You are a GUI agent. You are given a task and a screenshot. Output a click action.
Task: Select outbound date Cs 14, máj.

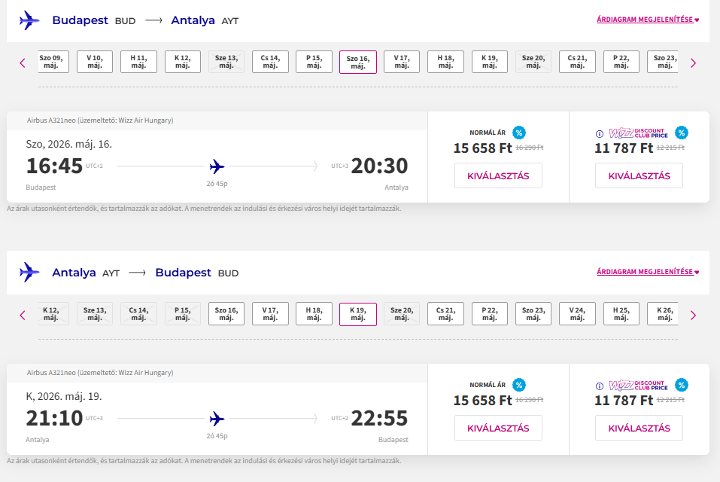coord(270,62)
